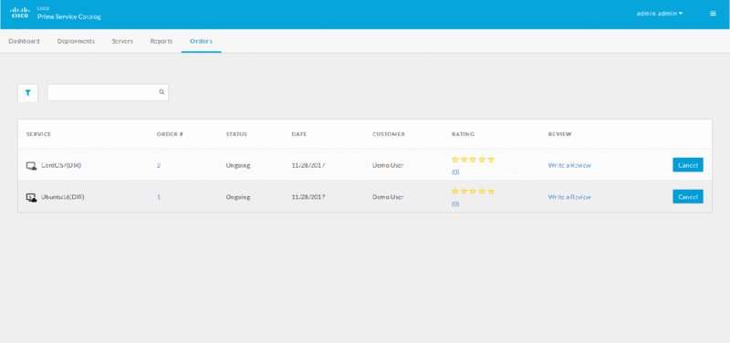Rate CentOS7(DIR) two stars
730x343 pixels.
(464, 159)
